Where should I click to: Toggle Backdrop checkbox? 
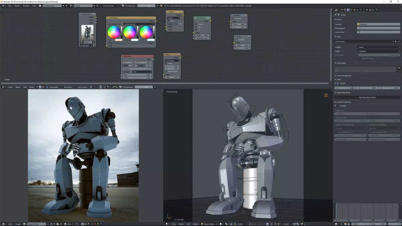(62, 87)
